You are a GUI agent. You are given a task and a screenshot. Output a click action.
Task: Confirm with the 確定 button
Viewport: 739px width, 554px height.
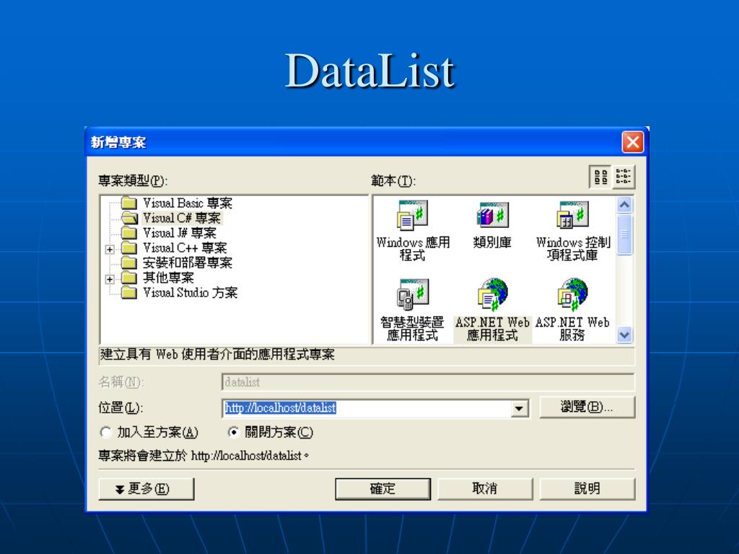coord(382,488)
